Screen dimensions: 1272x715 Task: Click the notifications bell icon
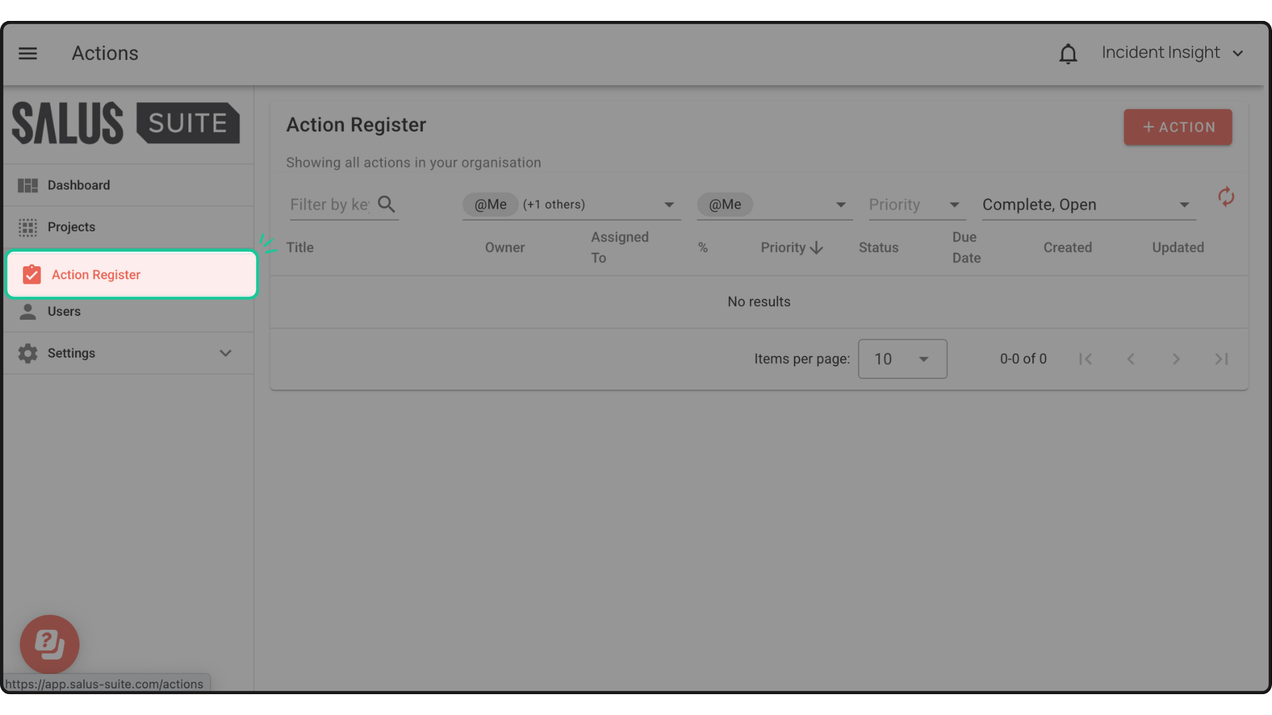(1068, 54)
